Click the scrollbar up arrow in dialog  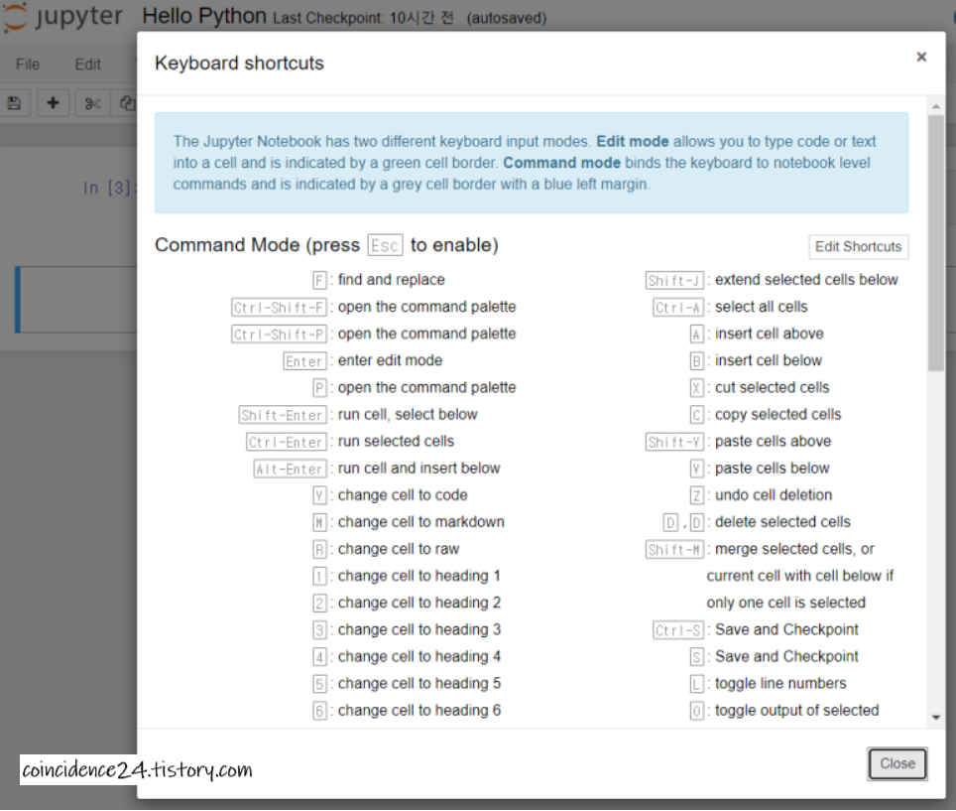tap(936, 106)
